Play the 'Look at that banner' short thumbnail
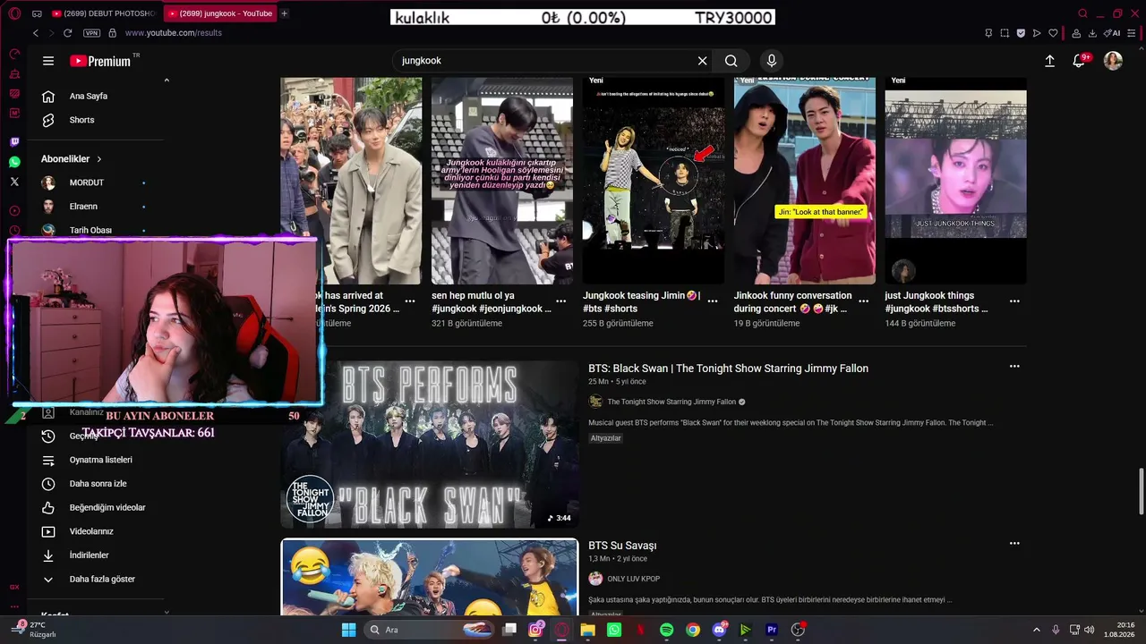 tap(805, 181)
